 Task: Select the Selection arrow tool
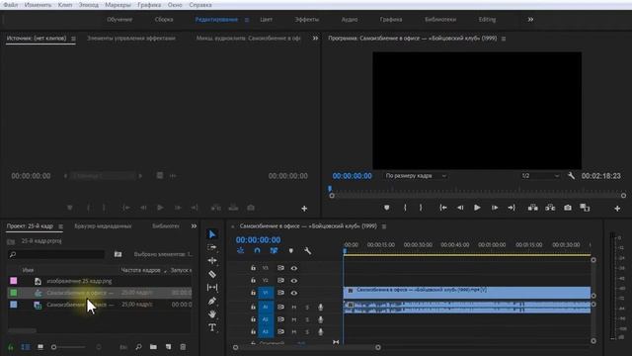tap(212, 234)
